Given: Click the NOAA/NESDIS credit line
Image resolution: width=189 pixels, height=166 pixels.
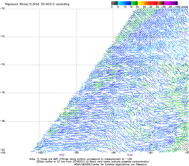Looking at the screenshot, I should [x=110, y=164].
